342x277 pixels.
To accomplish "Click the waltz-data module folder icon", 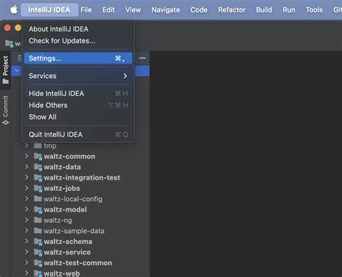I will 38,167.
